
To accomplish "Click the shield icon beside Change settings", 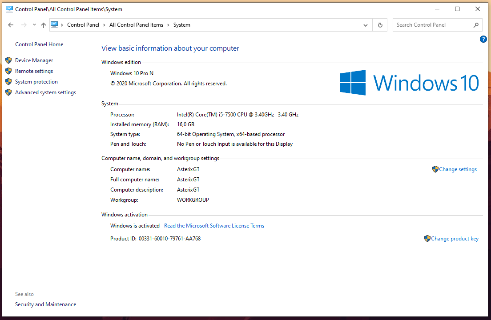I will (435, 169).
